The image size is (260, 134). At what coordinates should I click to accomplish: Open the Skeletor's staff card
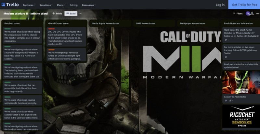(x=22, y=114)
